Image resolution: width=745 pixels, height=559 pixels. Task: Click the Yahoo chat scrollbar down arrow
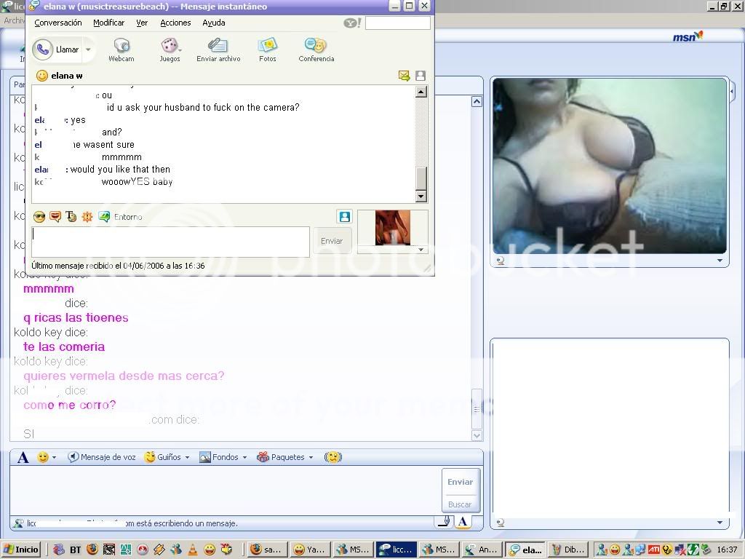[x=421, y=197]
